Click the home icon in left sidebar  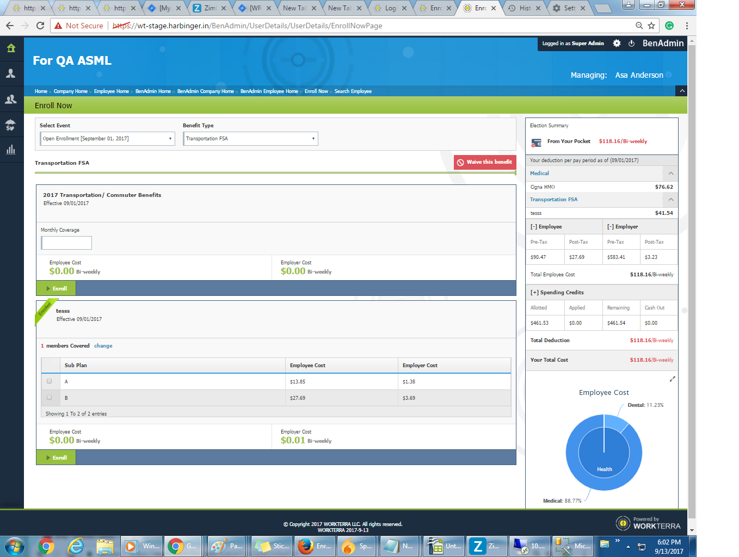[x=11, y=48]
